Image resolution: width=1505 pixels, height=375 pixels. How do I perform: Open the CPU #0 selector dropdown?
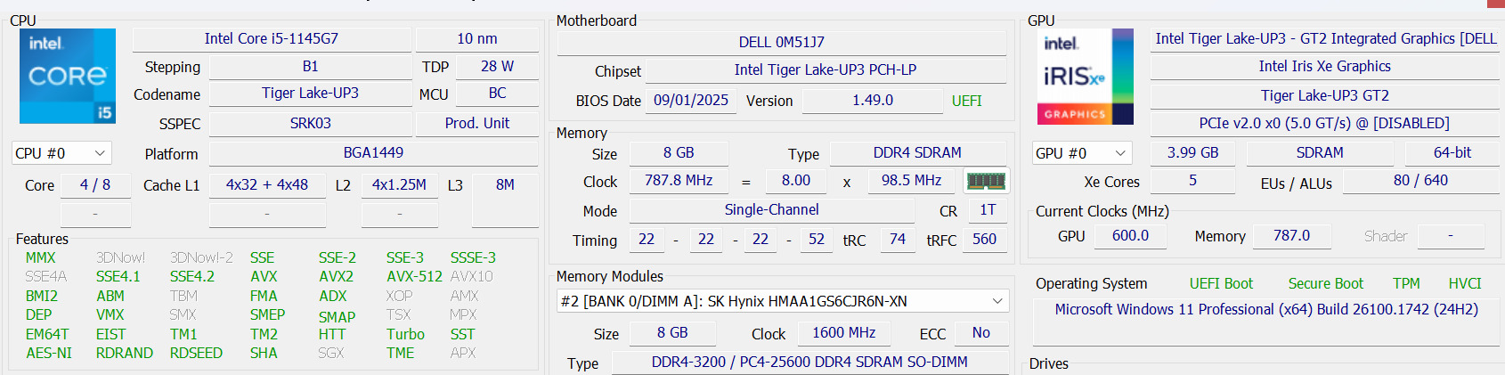click(61, 153)
